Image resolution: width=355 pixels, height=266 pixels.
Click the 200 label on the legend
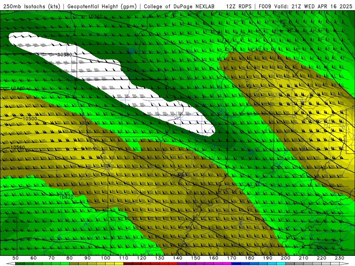coord(285,258)
